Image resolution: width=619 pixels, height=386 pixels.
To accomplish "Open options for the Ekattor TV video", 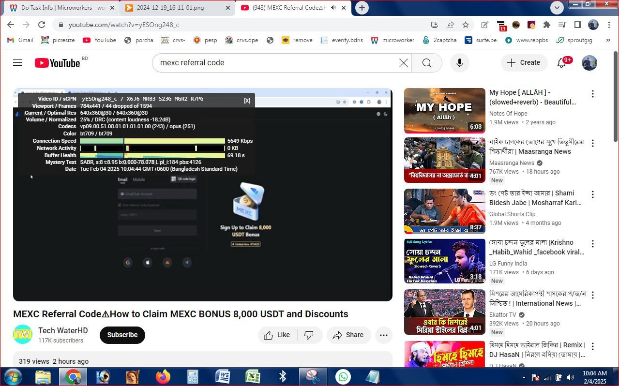I will [592, 295].
